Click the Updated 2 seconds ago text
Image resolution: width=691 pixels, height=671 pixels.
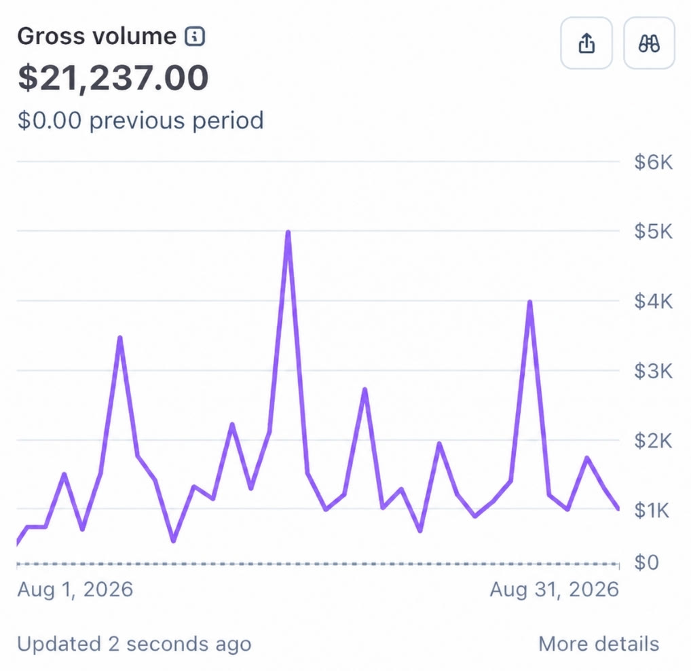pyautogui.click(x=134, y=644)
